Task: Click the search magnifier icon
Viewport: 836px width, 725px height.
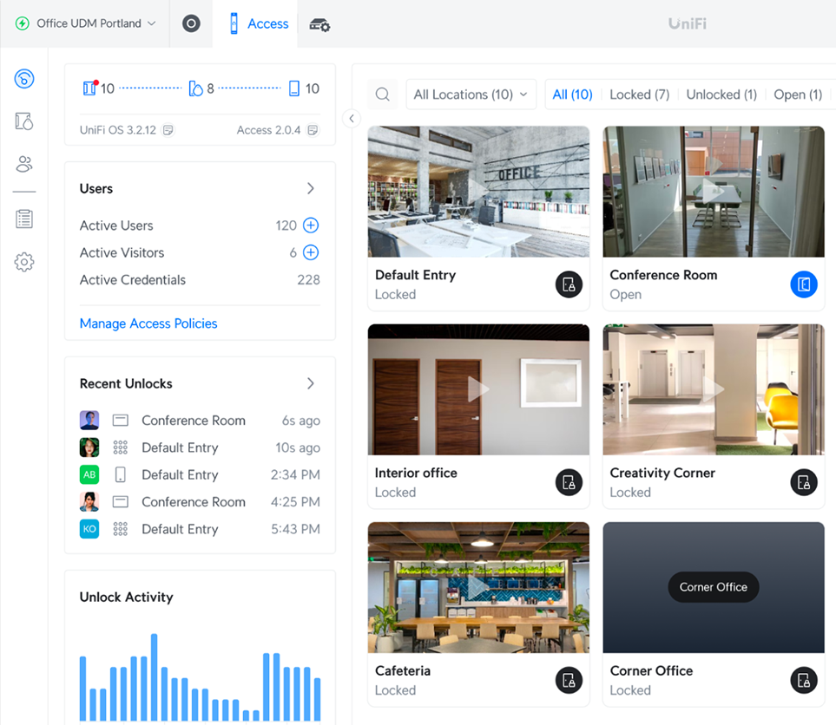Action: pos(383,95)
